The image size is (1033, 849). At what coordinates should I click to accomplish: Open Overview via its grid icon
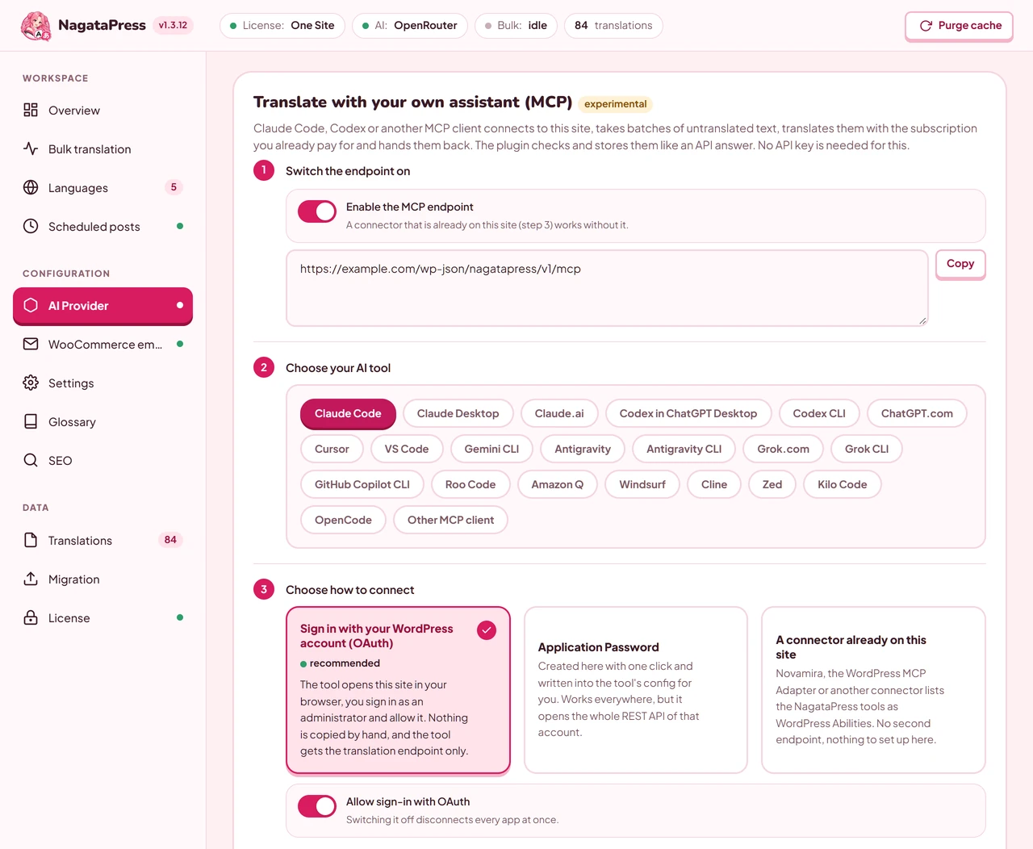tap(31, 110)
